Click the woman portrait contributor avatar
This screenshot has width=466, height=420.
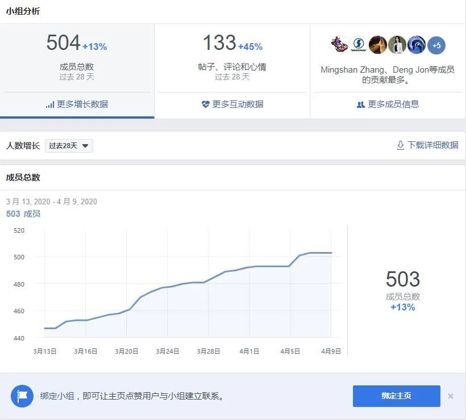[396, 45]
